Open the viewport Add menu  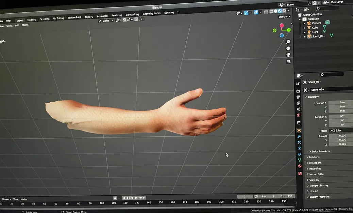pos(17,26)
